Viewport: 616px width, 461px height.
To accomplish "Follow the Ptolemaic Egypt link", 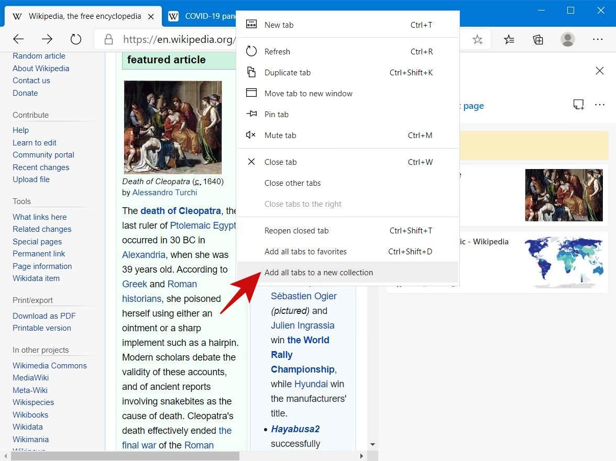I will [x=203, y=226].
